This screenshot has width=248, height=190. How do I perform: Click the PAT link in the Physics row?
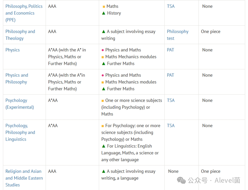(x=170, y=50)
